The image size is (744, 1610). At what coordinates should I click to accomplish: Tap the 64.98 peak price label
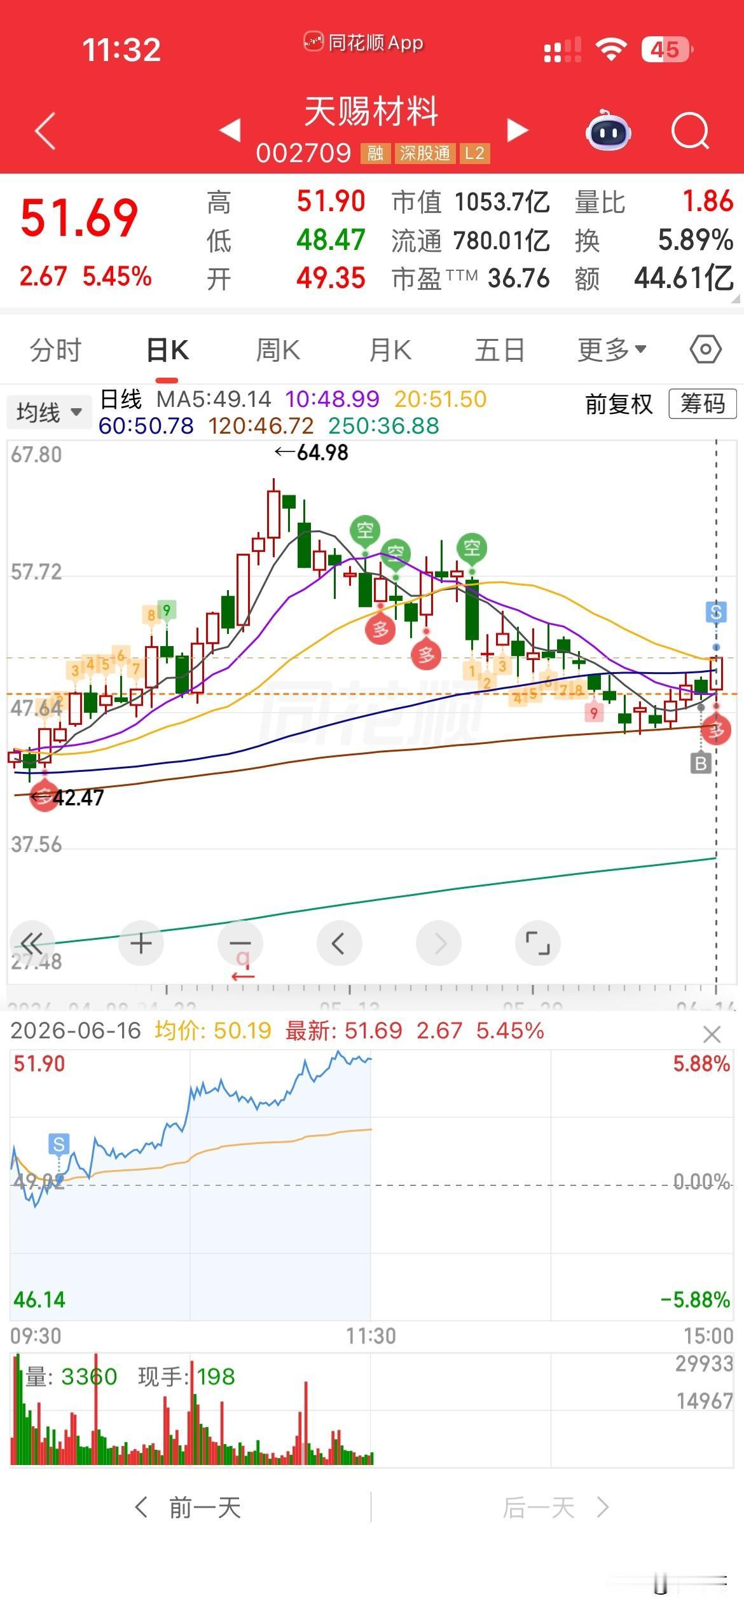[x=312, y=453]
